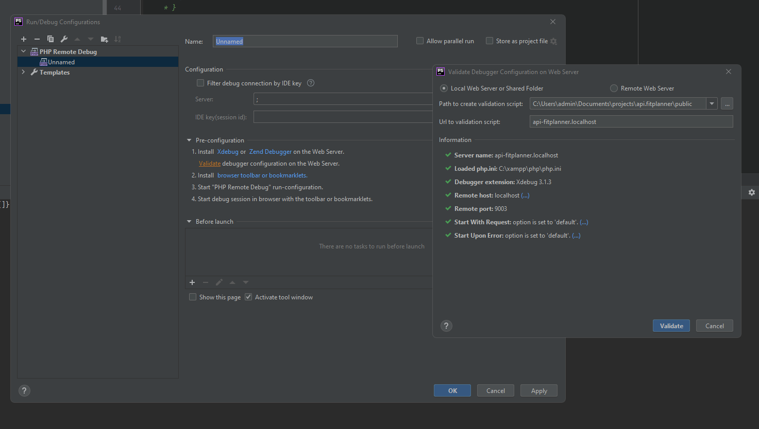Select Local Web Server or Shared Folder

(444, 88)
